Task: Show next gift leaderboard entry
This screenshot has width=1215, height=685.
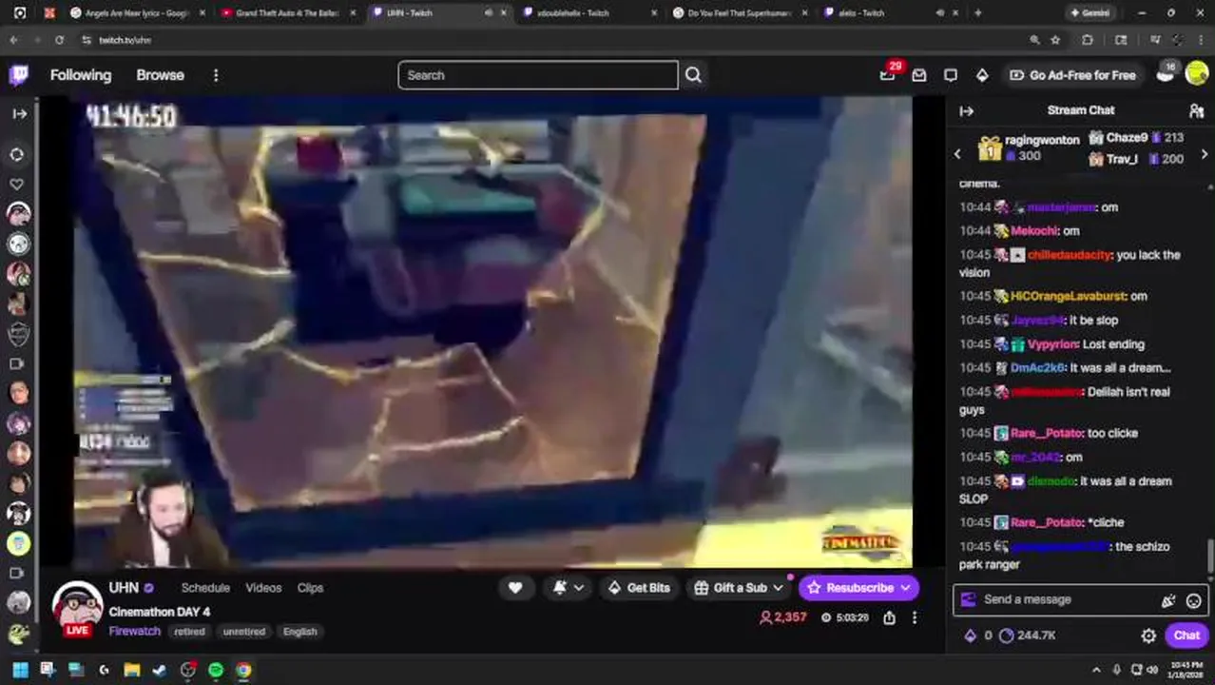Action: pyautogui.click(x=1205, y=153)
